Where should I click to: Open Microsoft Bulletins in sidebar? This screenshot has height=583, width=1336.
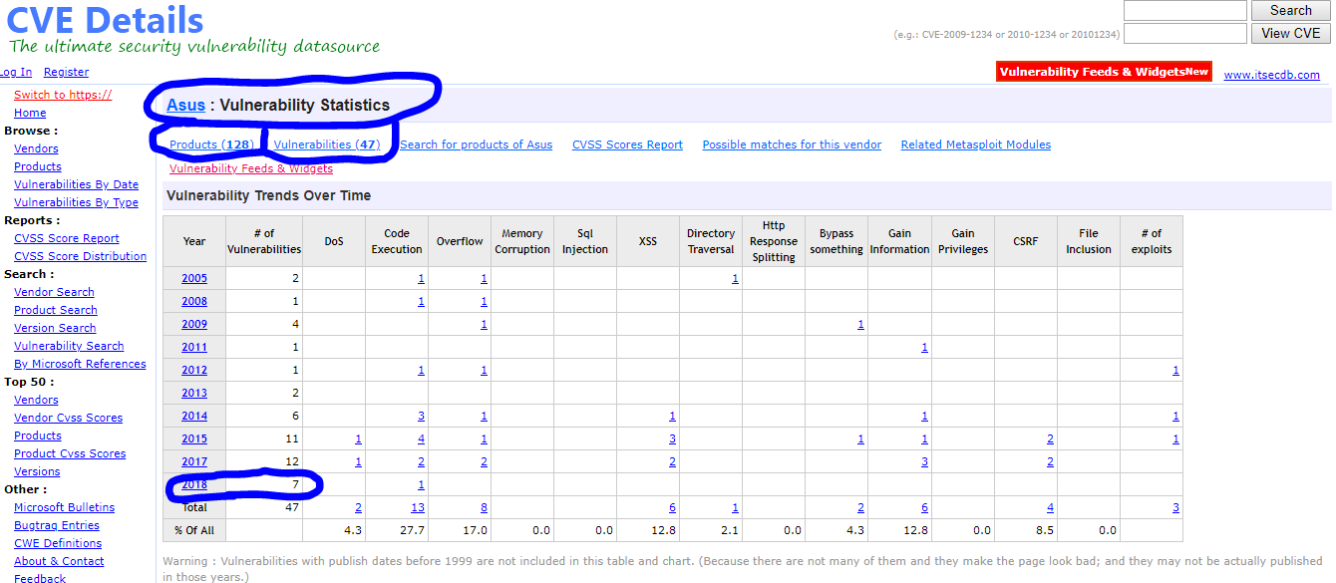click(64, 507)
